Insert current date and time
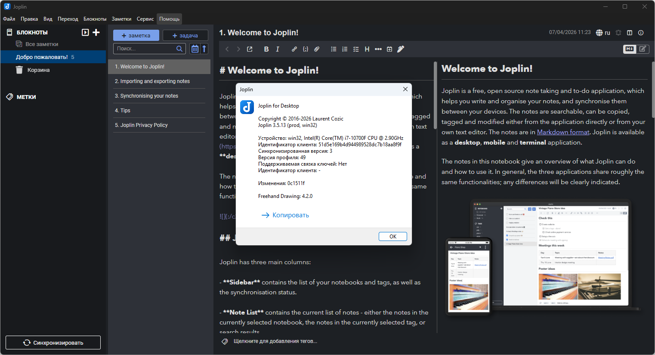 [x=389, y=49]
